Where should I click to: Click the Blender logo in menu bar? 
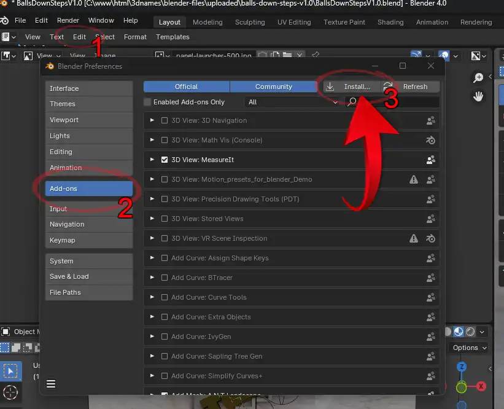click(4, 21)
